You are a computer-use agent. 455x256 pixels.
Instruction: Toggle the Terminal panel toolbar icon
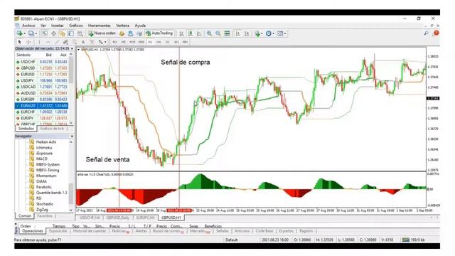pyautogui.click(x=71, y=33)
